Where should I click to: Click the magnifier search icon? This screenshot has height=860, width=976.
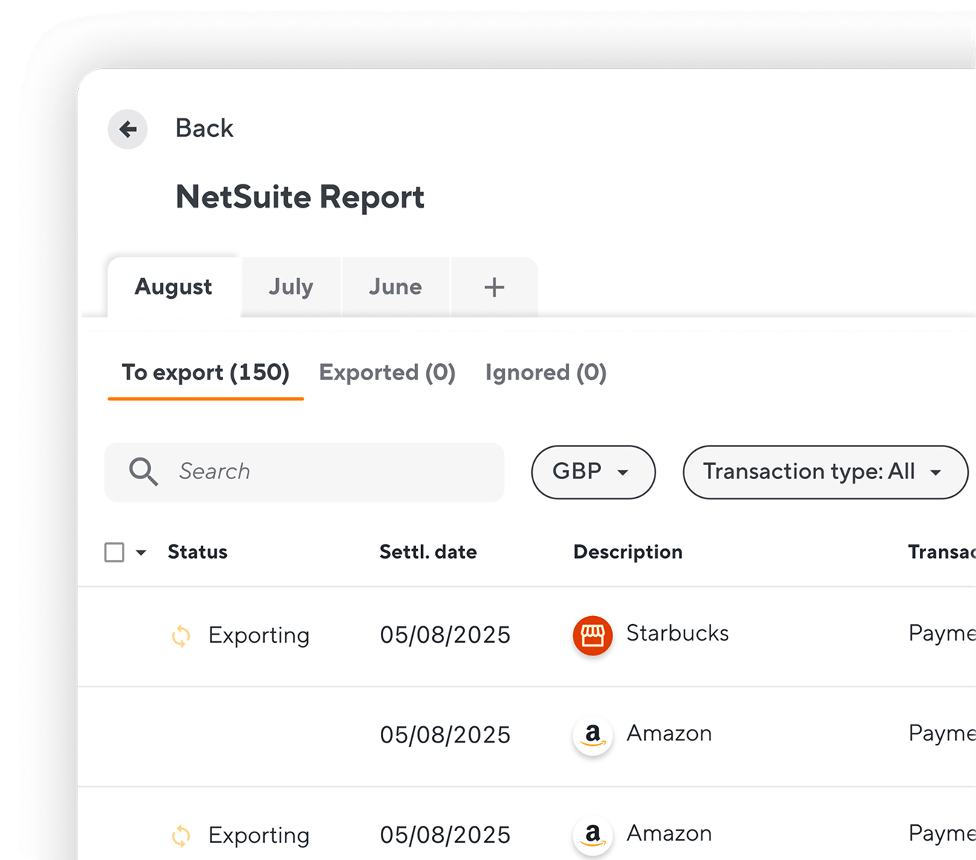pos(144,472)
